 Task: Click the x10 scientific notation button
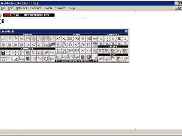95,61
